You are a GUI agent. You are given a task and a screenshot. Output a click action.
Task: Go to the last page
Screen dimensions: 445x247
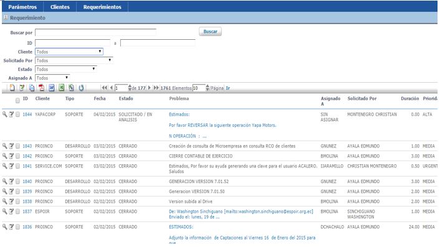(156, 88)
